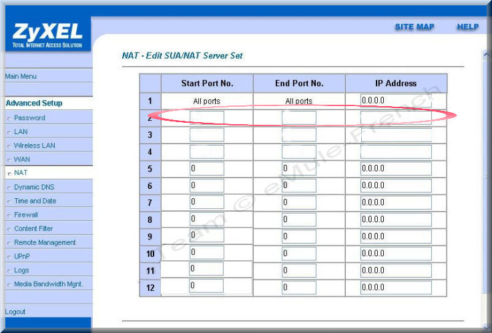Focus End Port field in row 4
Viewport: 492px width, 333px height.
(298, 151)
